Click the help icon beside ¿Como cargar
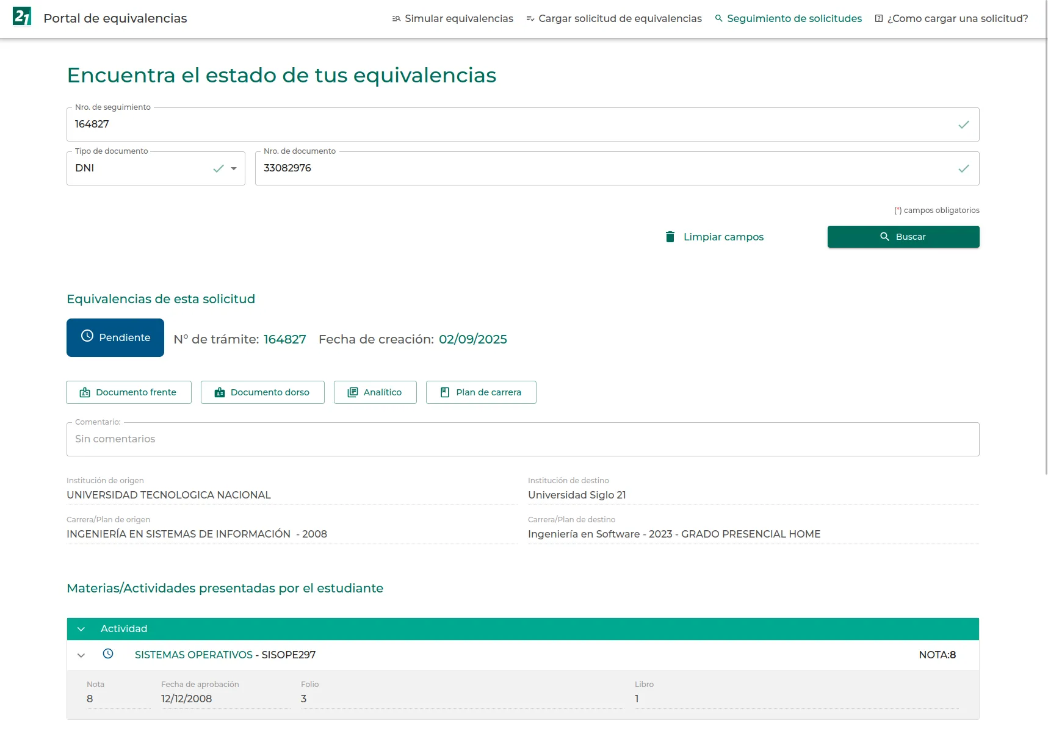1048x734 pixels. pyautogui.click(x=879, y=19)
